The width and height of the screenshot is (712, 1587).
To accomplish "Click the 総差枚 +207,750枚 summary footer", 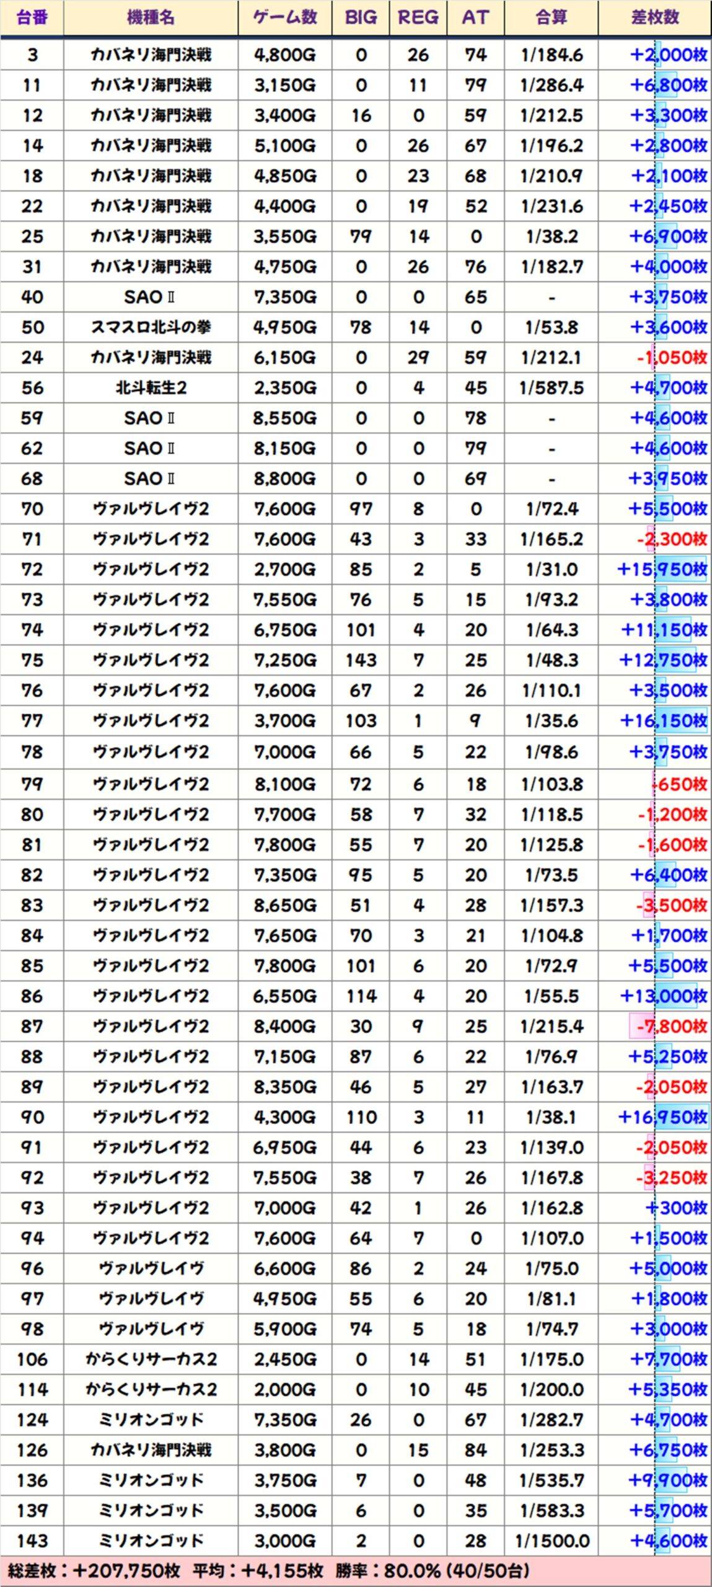I will [356, 1572].
